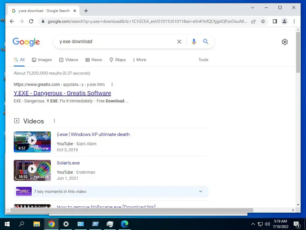Open the tab search chevron
The image size is (306, 230).
coord(252,7)
